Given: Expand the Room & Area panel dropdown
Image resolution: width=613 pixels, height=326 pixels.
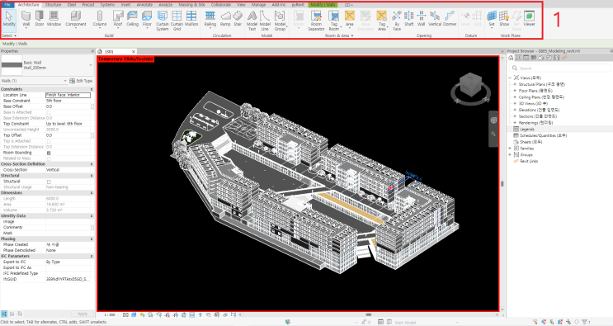Looking at the screenshot, I should pyautogui.click(x=339, y=35).
